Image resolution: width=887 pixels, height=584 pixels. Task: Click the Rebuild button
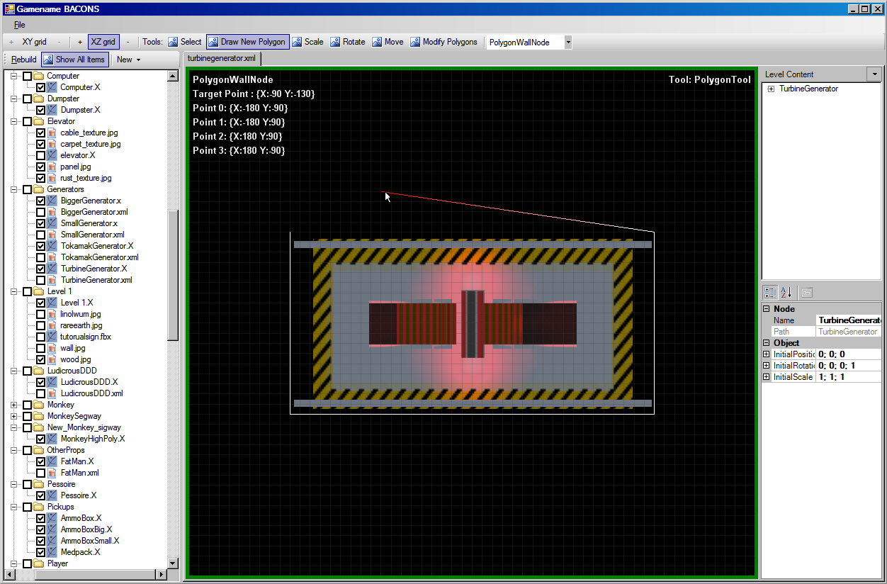(x=24, y=60)
